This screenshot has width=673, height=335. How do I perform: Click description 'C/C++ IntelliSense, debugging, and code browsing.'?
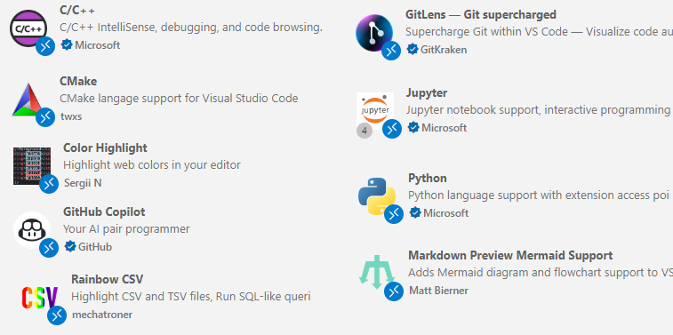click(x=191, y=28)
